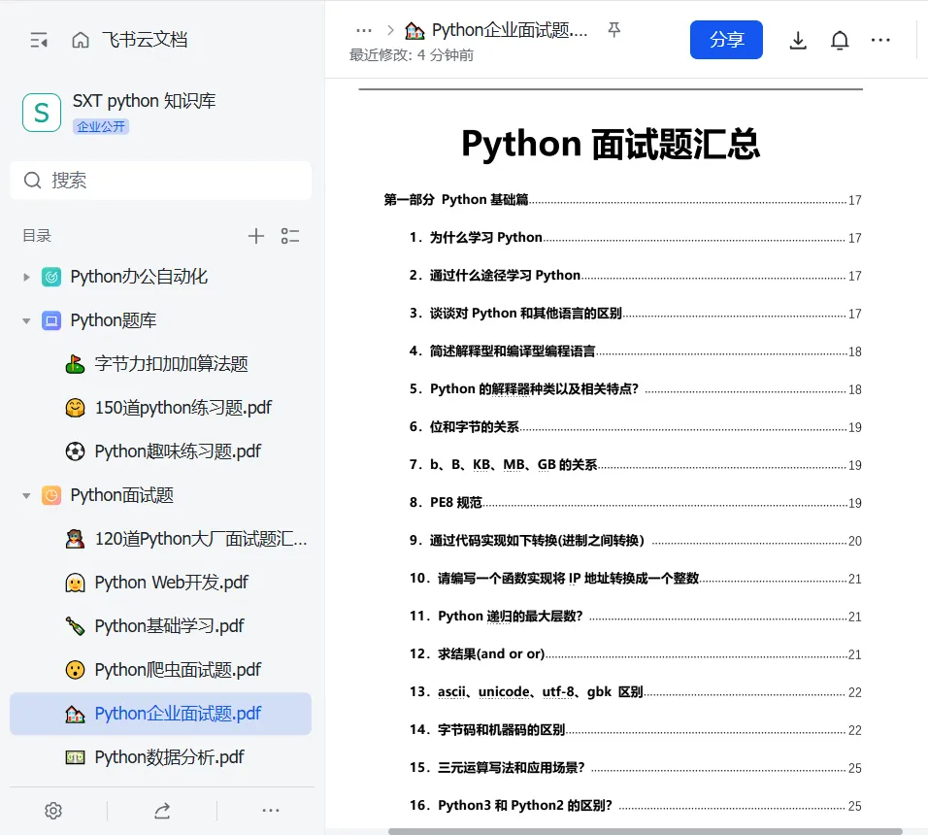This screenshot has width=928, height=835.
Task: Collapse the Python题库 folder arrow
Action: pos(26,320)
